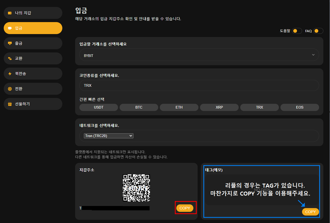Expand the Tron (TRC20) network dropdown
330x223 pixels.
click(109, 136)
